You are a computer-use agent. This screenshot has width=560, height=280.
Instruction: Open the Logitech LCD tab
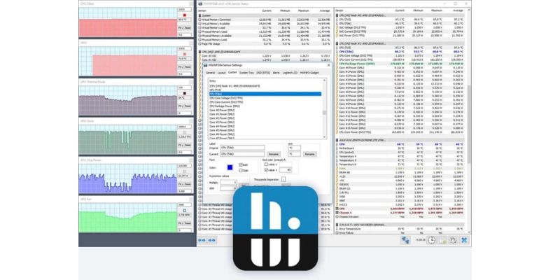[x=290, y=73]
